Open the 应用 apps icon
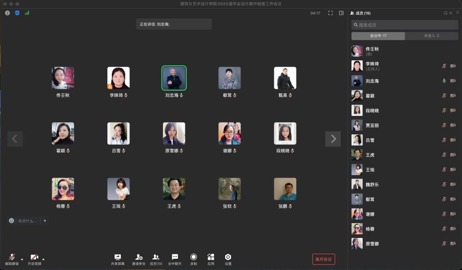The height and width of the screenshot is (270, 462). click(211, 257)
